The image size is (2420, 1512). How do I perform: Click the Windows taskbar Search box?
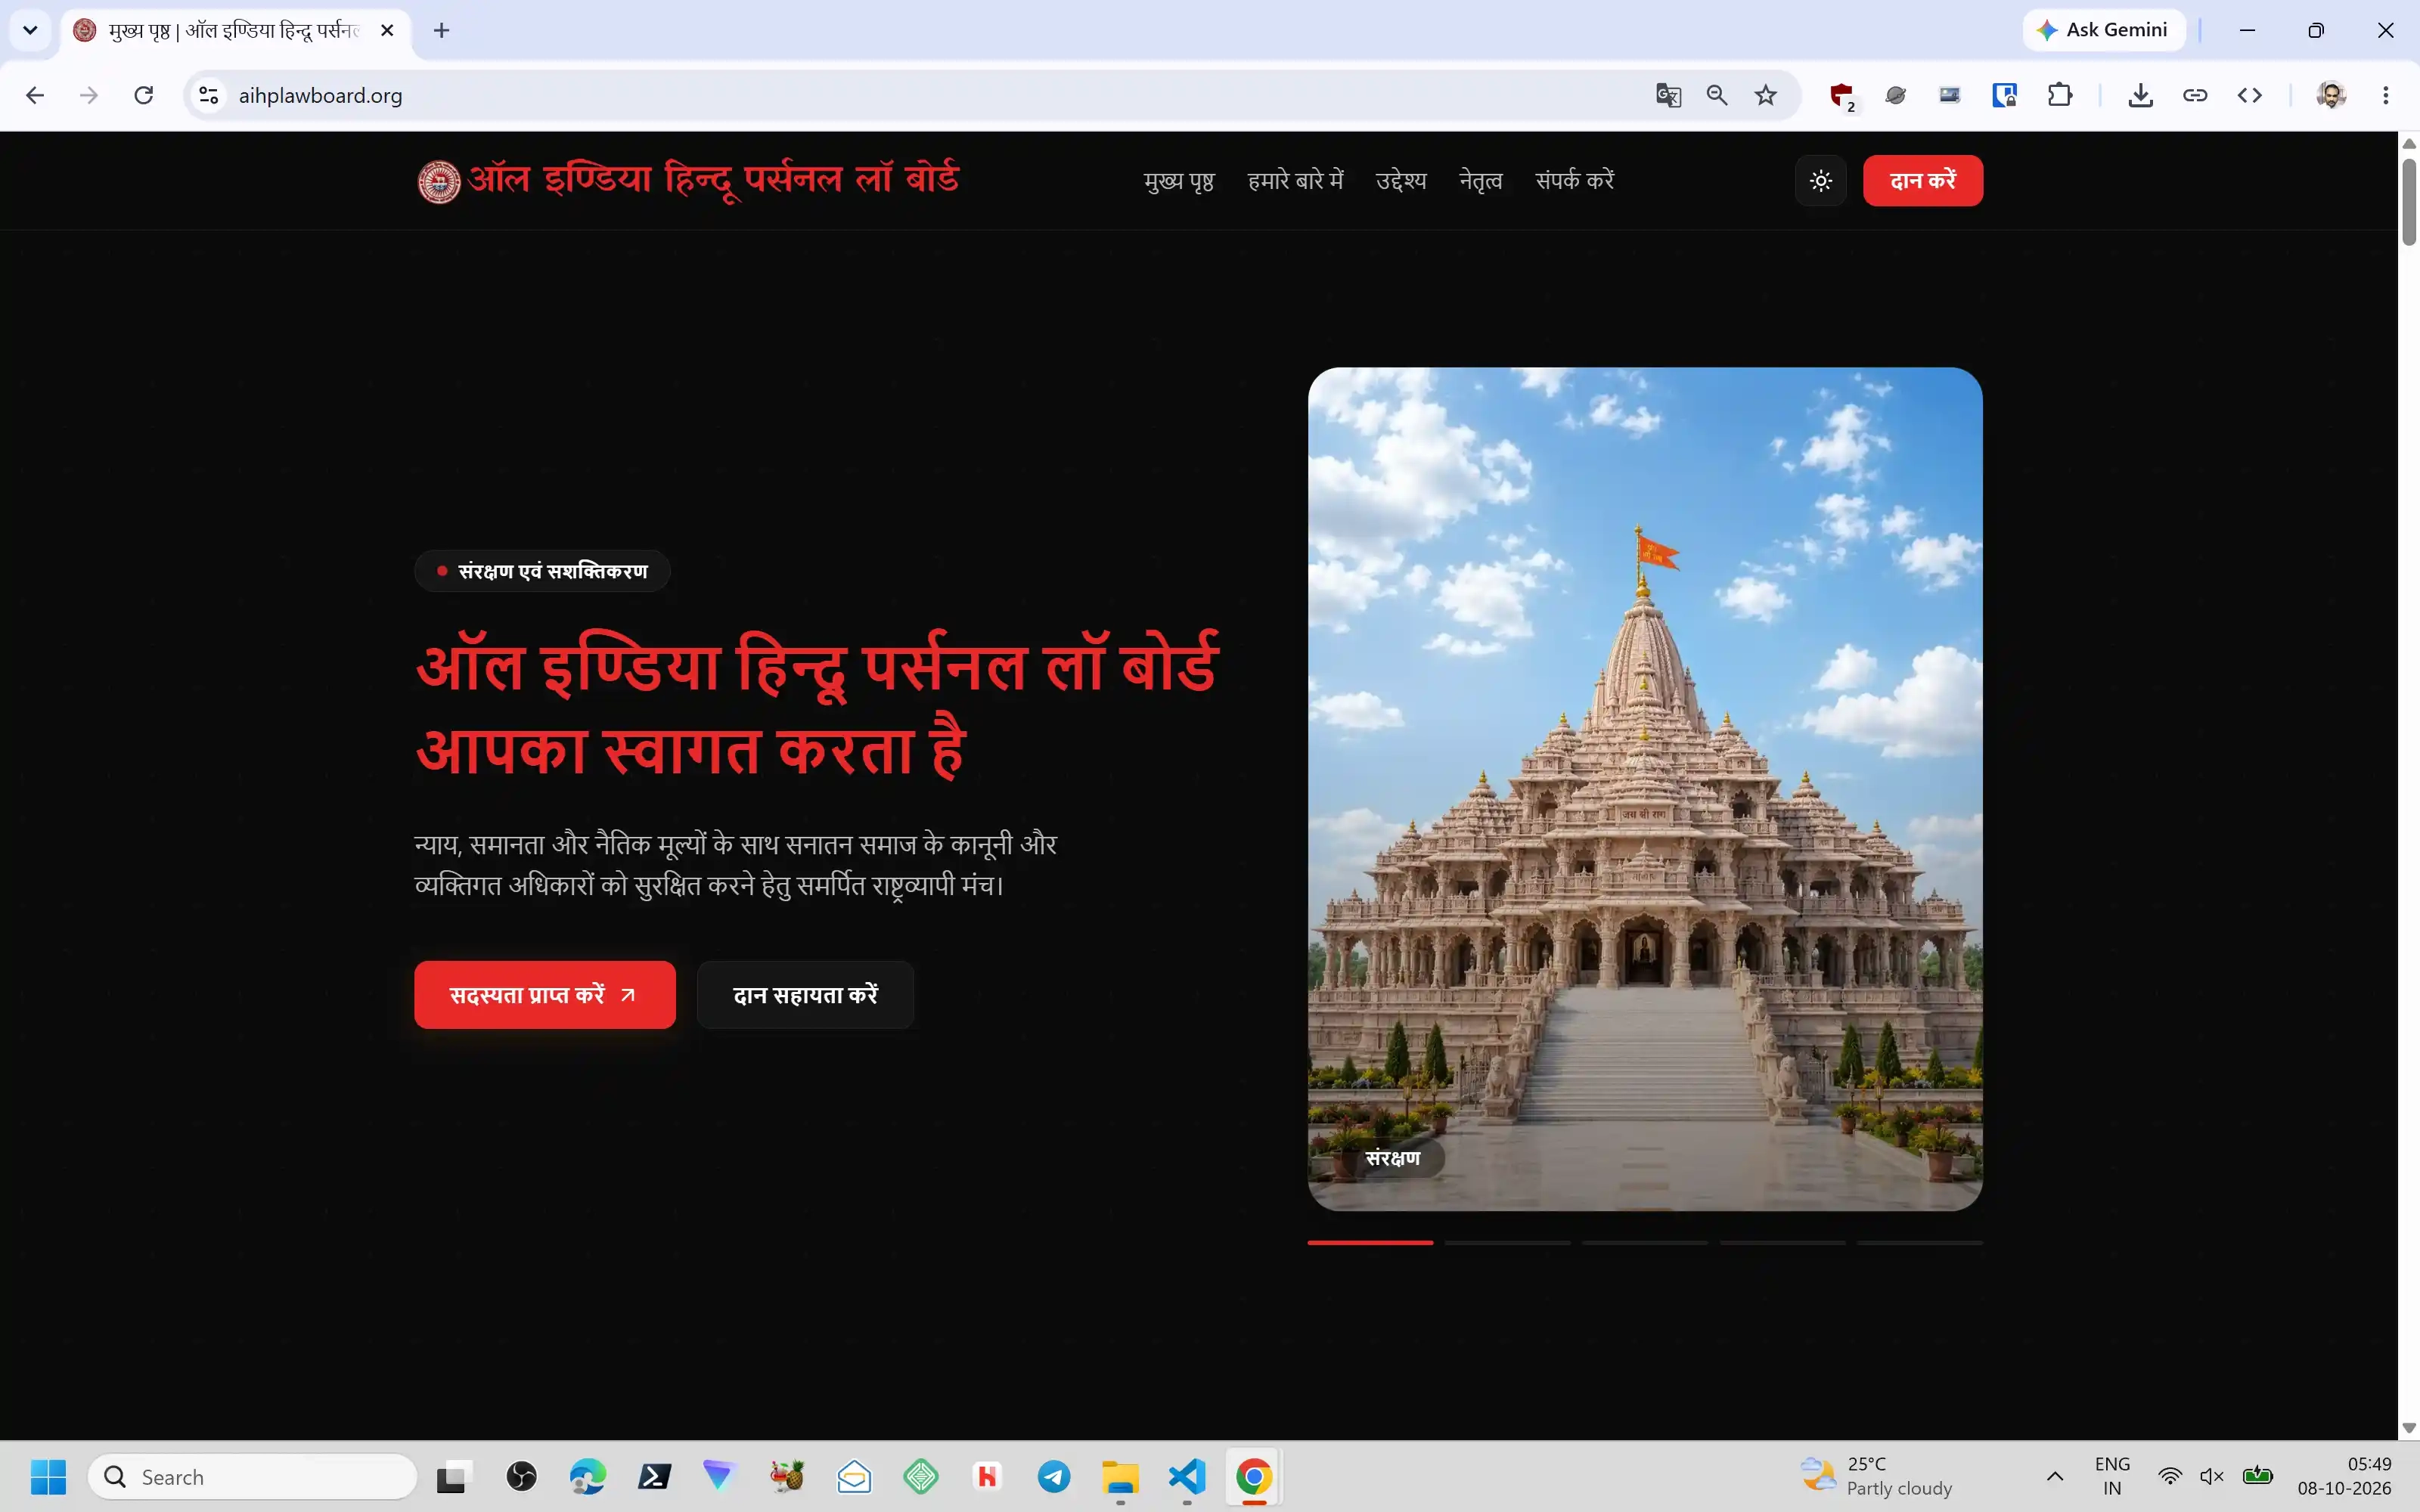(252, 1477)
